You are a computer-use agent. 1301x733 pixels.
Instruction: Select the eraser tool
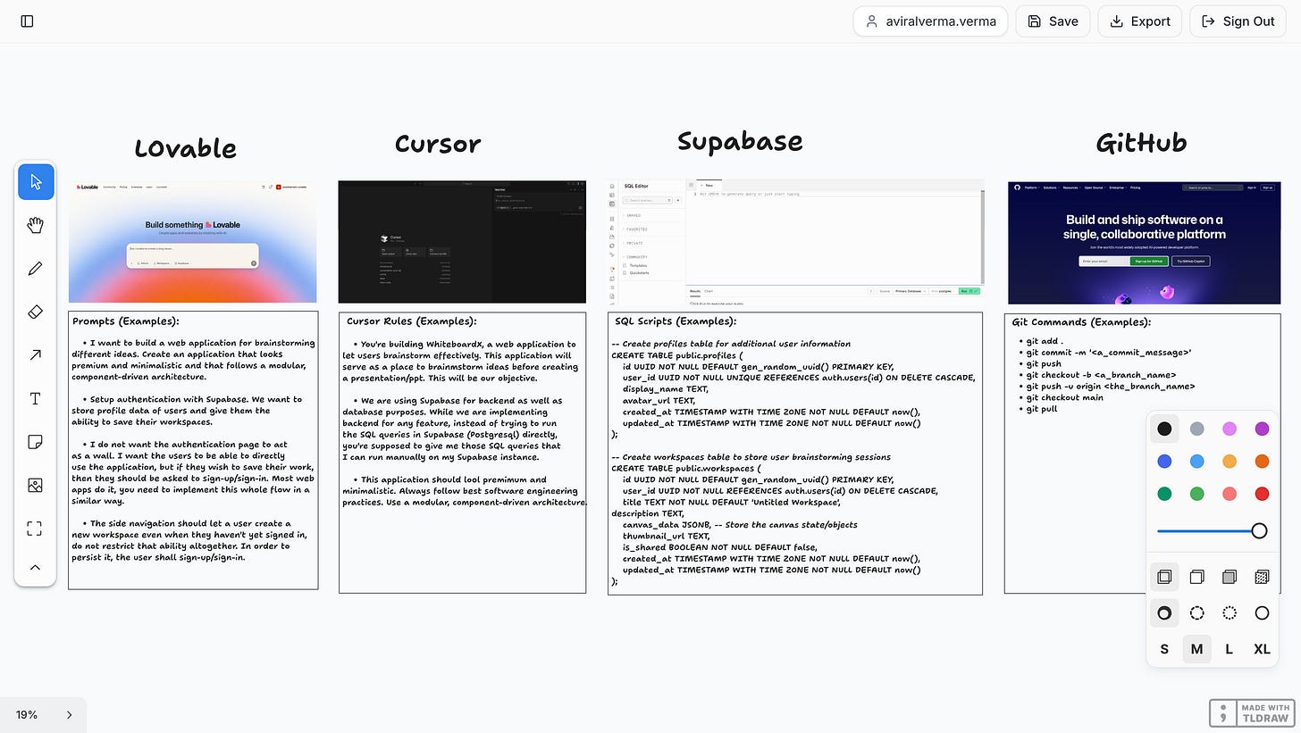[x=36, y=312]
